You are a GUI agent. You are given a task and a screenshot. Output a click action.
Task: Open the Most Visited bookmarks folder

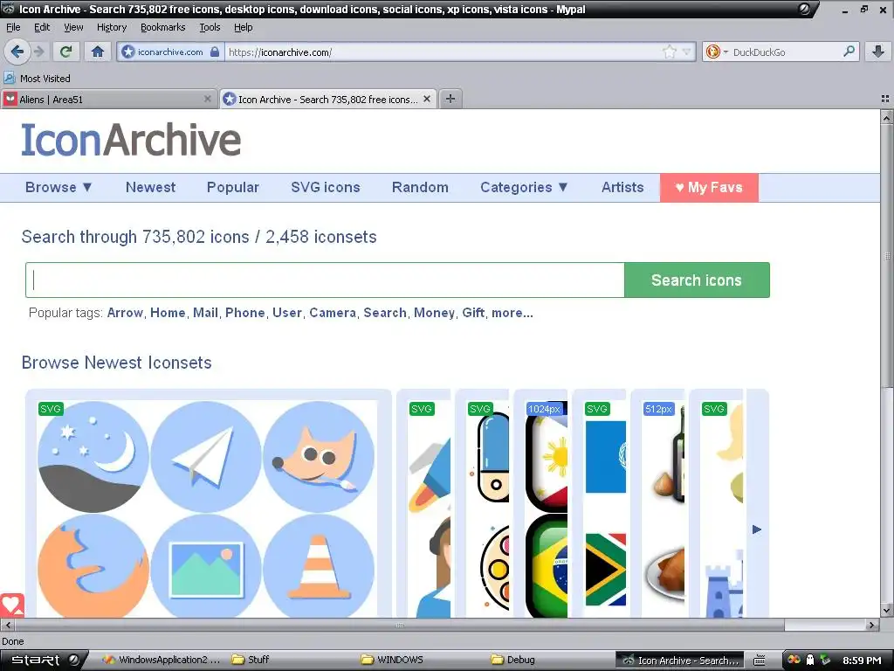point(38,78)
